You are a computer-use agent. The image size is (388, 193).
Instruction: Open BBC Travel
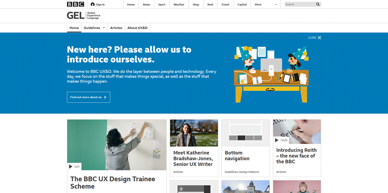click(225, 5)
